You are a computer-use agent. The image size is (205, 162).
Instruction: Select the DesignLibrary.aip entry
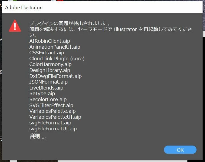pyautogui.click(x=50, y=70)
